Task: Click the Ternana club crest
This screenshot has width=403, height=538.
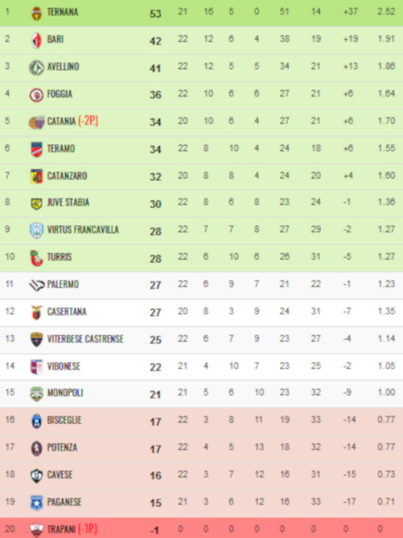Action: 36,13
